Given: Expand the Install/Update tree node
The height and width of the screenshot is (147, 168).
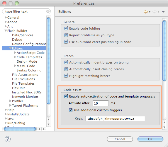Looking at the screenshot, I should (6, 114).
